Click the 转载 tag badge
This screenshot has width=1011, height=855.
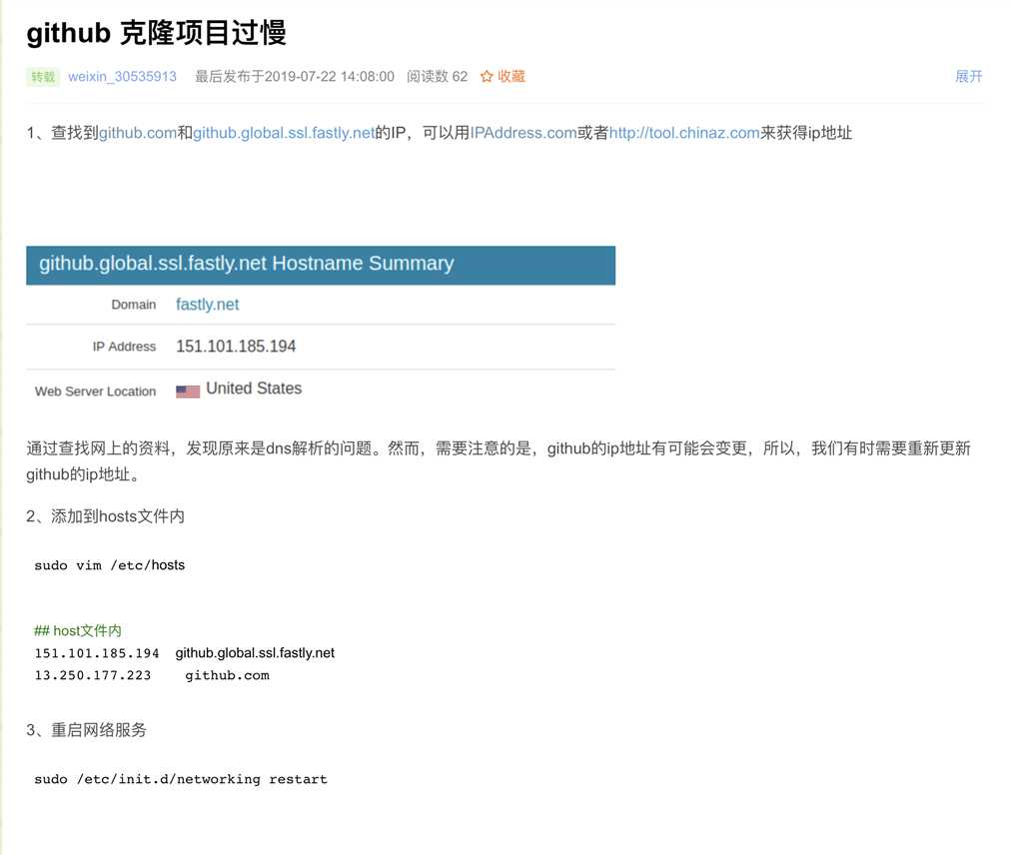[x=43, y=77]
